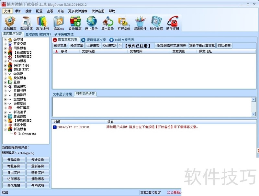Expand the 腾讯微博 tree node
This screenshot has height=196, width=259.
[x=6, y=116]
